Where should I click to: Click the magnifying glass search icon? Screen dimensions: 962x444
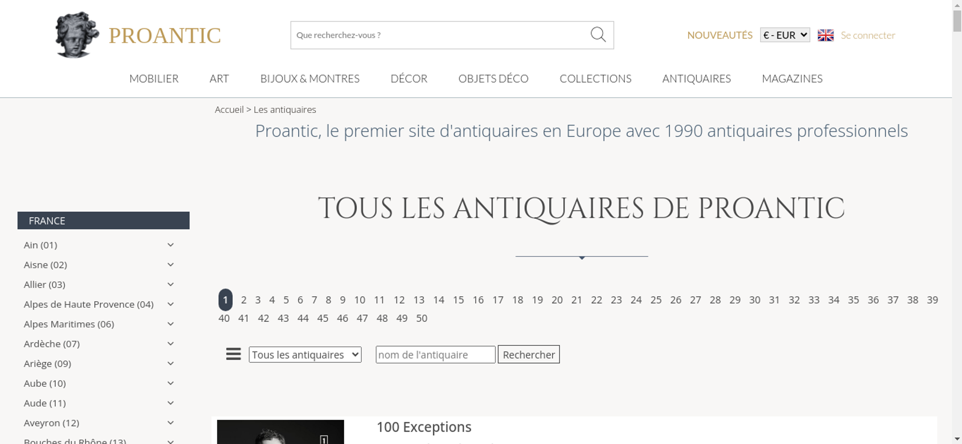598,35
